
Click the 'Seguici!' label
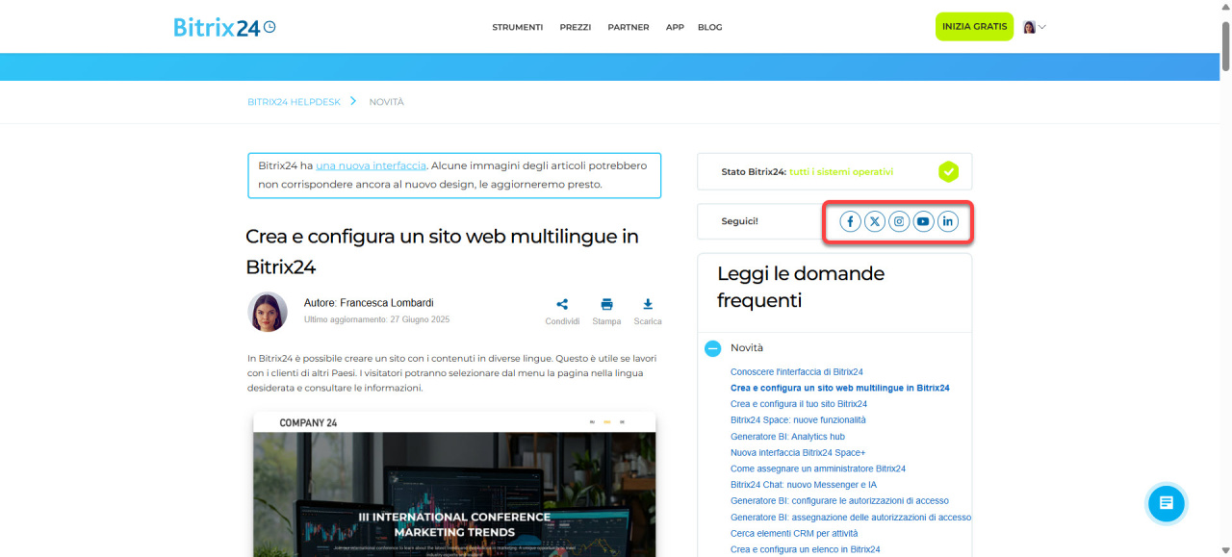point(739,221)
